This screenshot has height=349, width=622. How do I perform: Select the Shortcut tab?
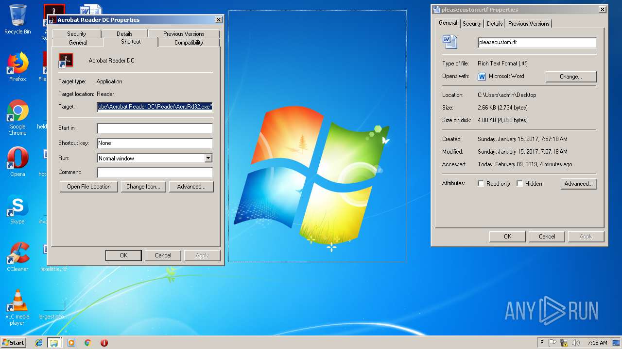point(131,42)
